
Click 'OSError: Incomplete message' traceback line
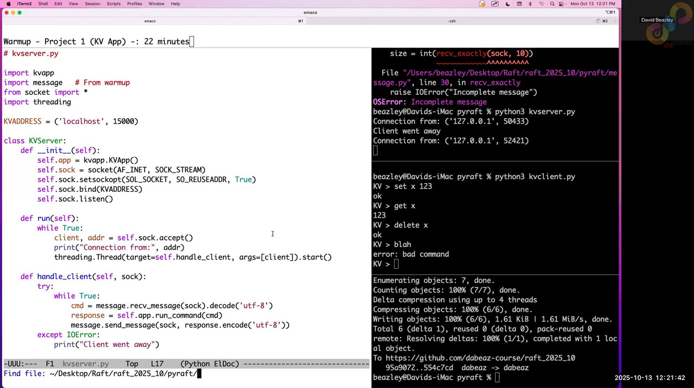point(430,102)
